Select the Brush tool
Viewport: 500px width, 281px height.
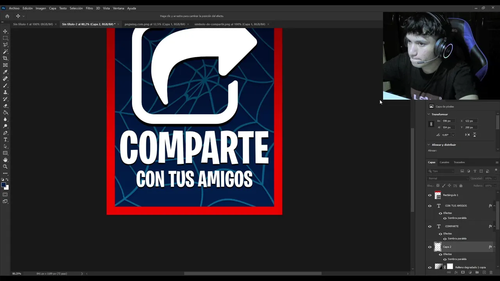point(5,85)
